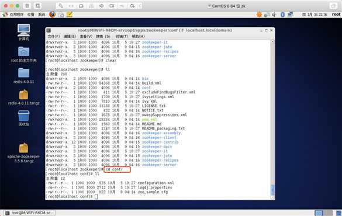
Task: Click terminal scrollbar up arrow
Action: pyautogui.click(x=272, y=41)
